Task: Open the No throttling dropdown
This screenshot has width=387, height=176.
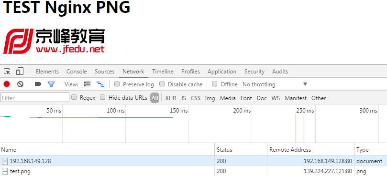Action: pos(275,84)
